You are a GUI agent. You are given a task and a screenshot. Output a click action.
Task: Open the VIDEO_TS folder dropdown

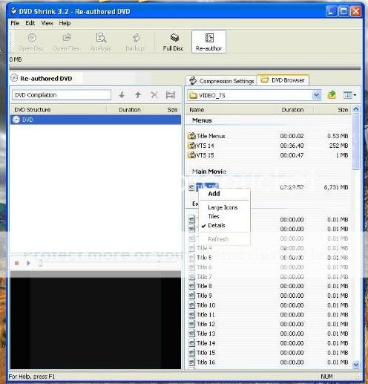coord(316,95)
